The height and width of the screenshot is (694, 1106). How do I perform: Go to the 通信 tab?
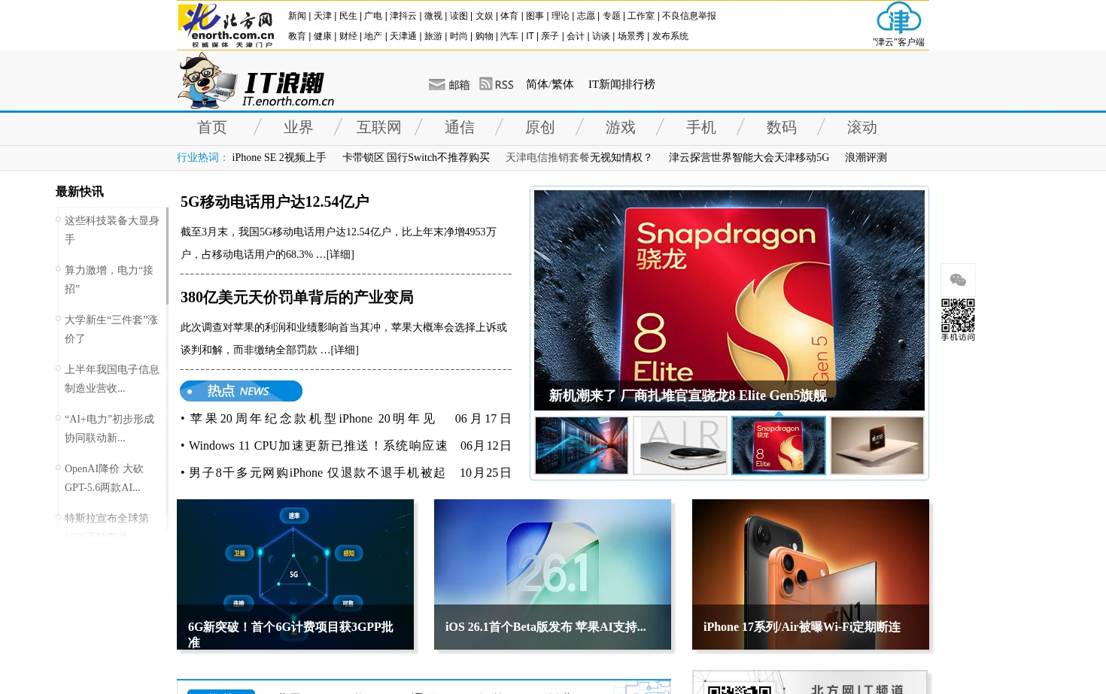click(459, 128)
